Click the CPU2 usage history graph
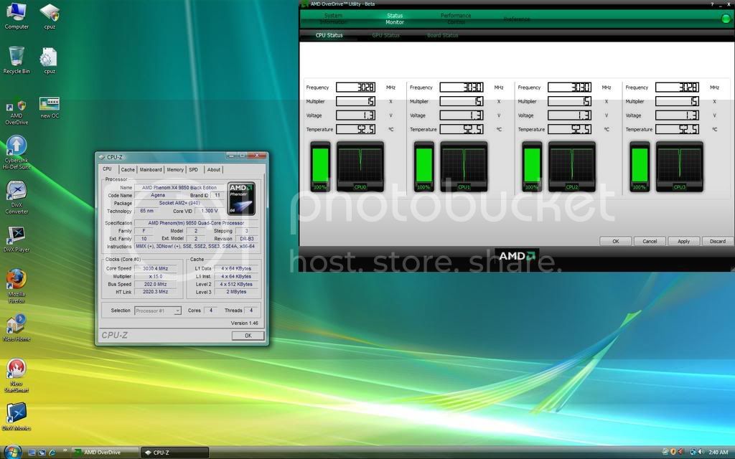Screen dimensions: 735x459 pyautogui.click(x=572, y=166)
